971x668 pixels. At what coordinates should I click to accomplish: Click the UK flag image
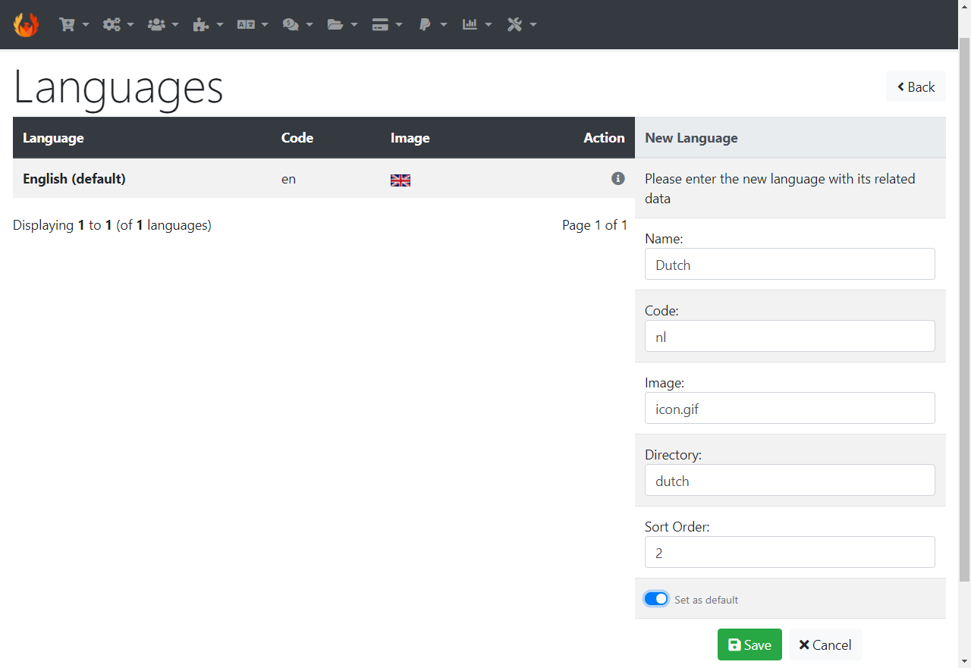(401, 180)
